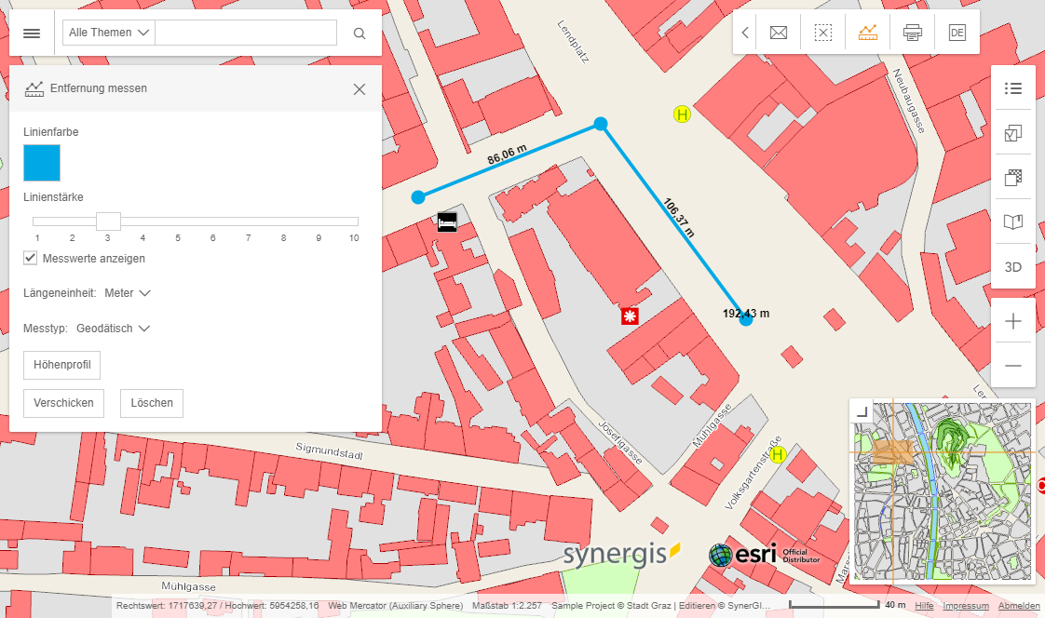This screenshot has width=1045, height=618.
Task: Start a search with the magnifier icon
Action: [359, 32]
